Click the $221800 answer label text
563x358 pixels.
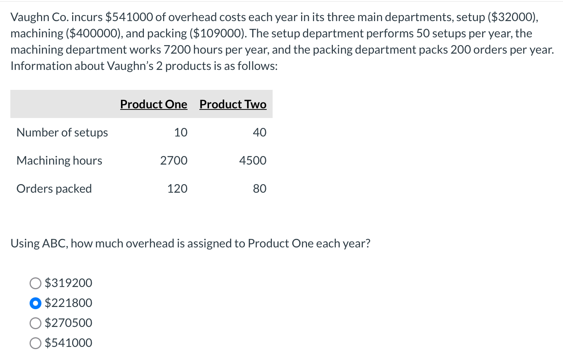pos(68,303)
